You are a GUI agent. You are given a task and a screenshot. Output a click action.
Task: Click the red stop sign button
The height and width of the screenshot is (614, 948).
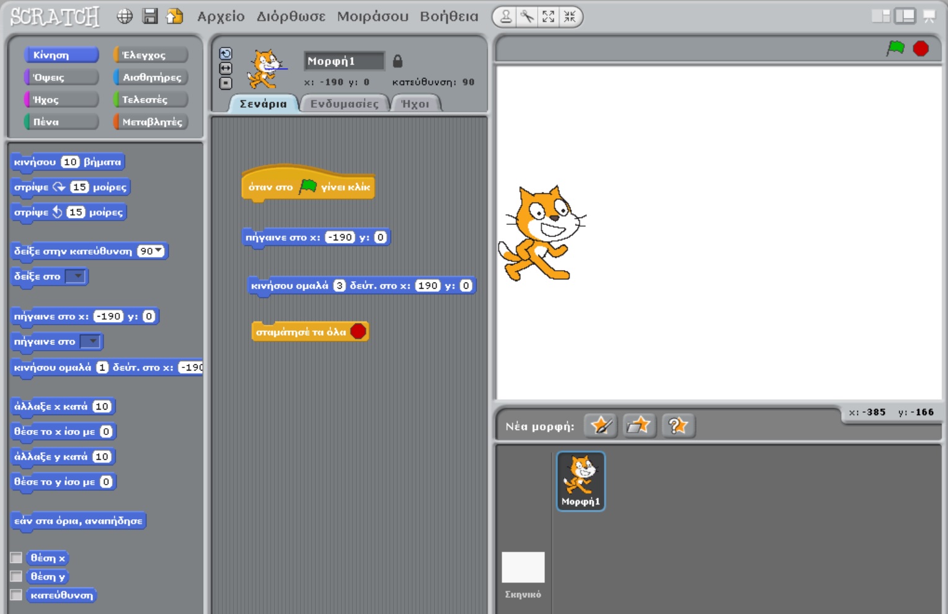(x=921, y=48)
